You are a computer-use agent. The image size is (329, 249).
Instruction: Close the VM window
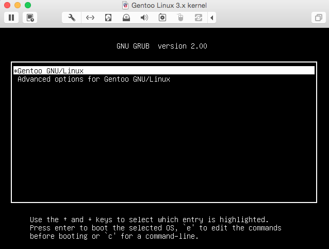click(7, 5)
